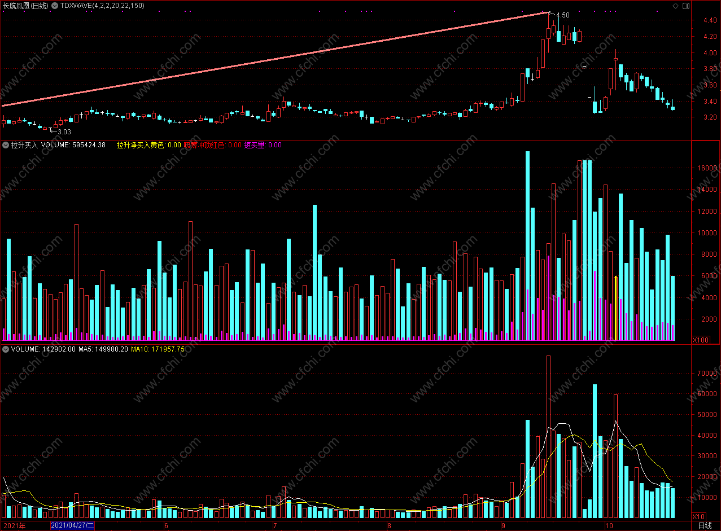The width and height of the screenshot is (721, 531).
Task: Click the 3.03 low price annotation
Action: click(x=64, y=131)
